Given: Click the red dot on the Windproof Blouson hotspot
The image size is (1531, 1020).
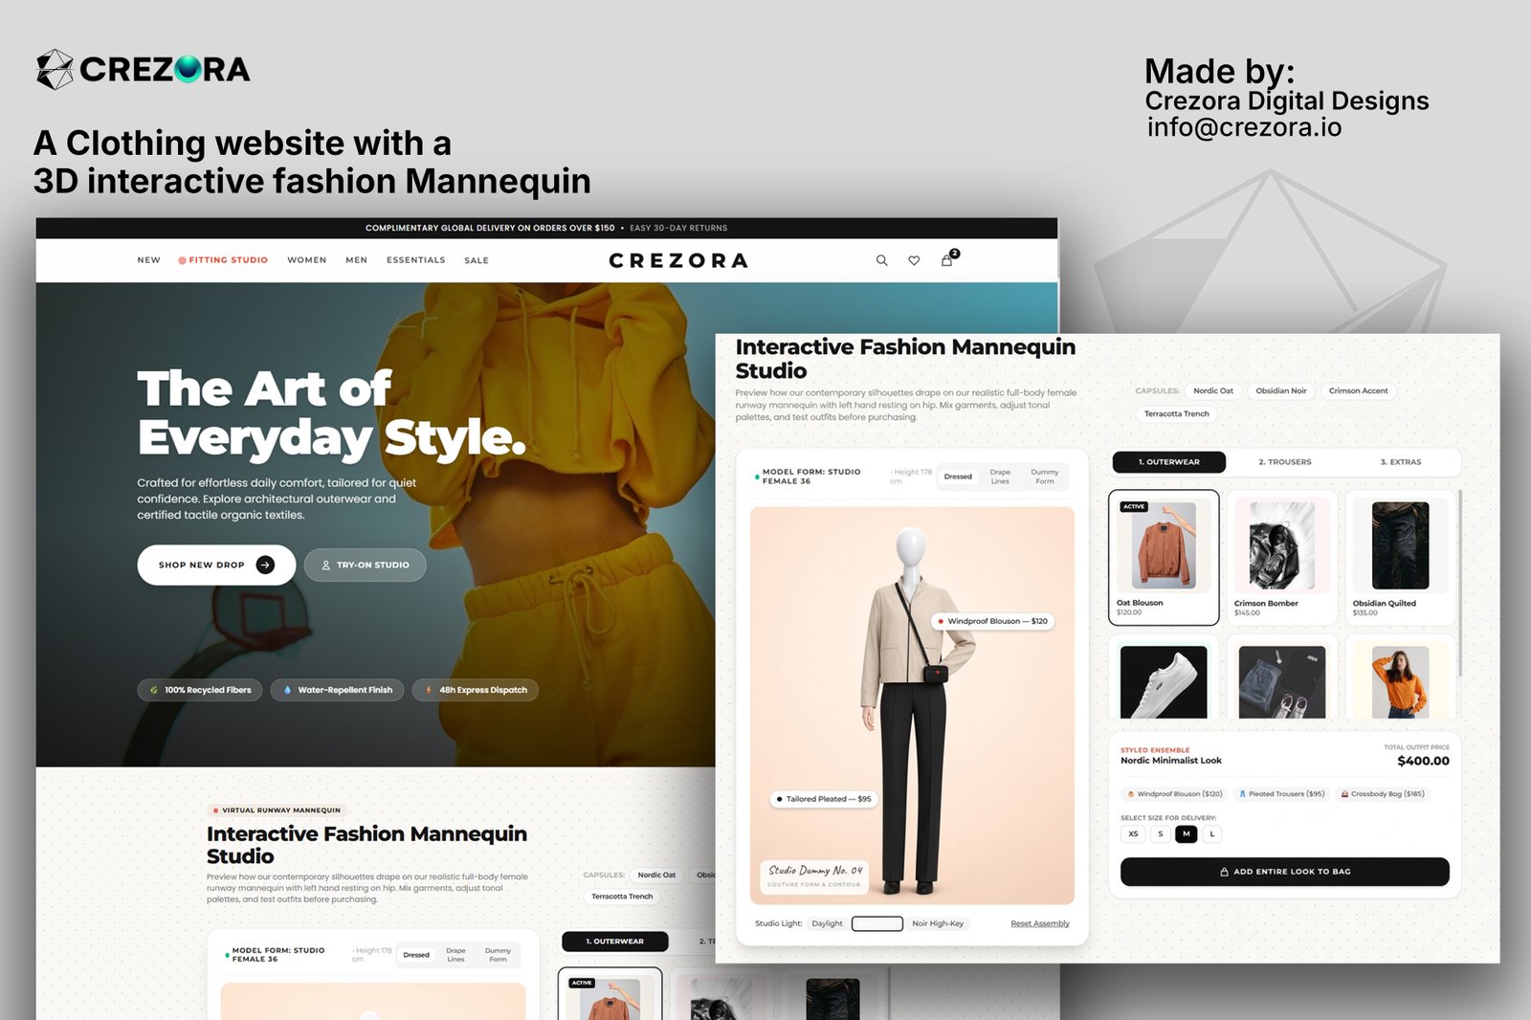Looking at the screenshot, I should coord(941,621).
